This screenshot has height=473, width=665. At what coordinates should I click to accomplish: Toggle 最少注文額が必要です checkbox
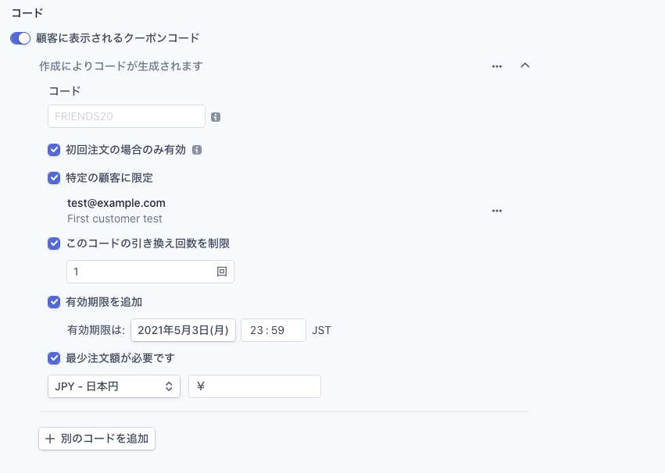pos(54,358)
